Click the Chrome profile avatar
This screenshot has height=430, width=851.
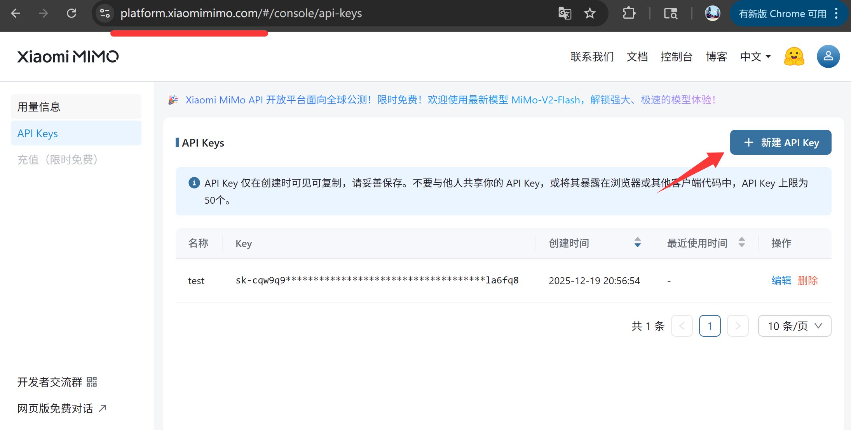pyautogui.click(x=712, y=14)
